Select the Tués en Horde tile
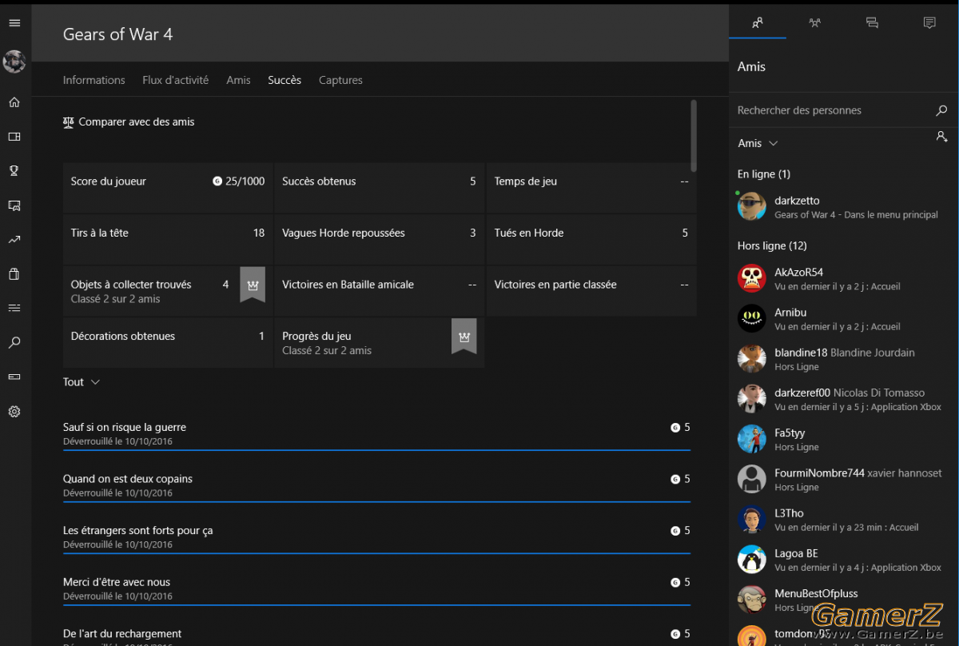The height and width of the screenshot is (646, 959). pyautogui.click(x=591, y=239)
